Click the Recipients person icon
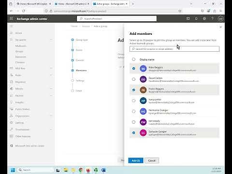 coord(11,40)
